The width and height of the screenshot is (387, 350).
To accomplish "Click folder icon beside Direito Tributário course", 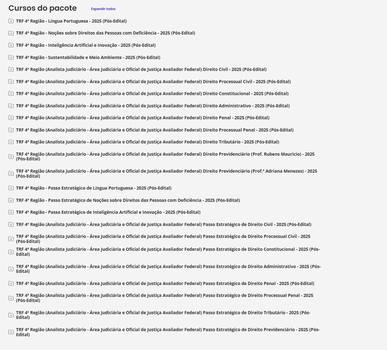I will [x=11, y=142].
